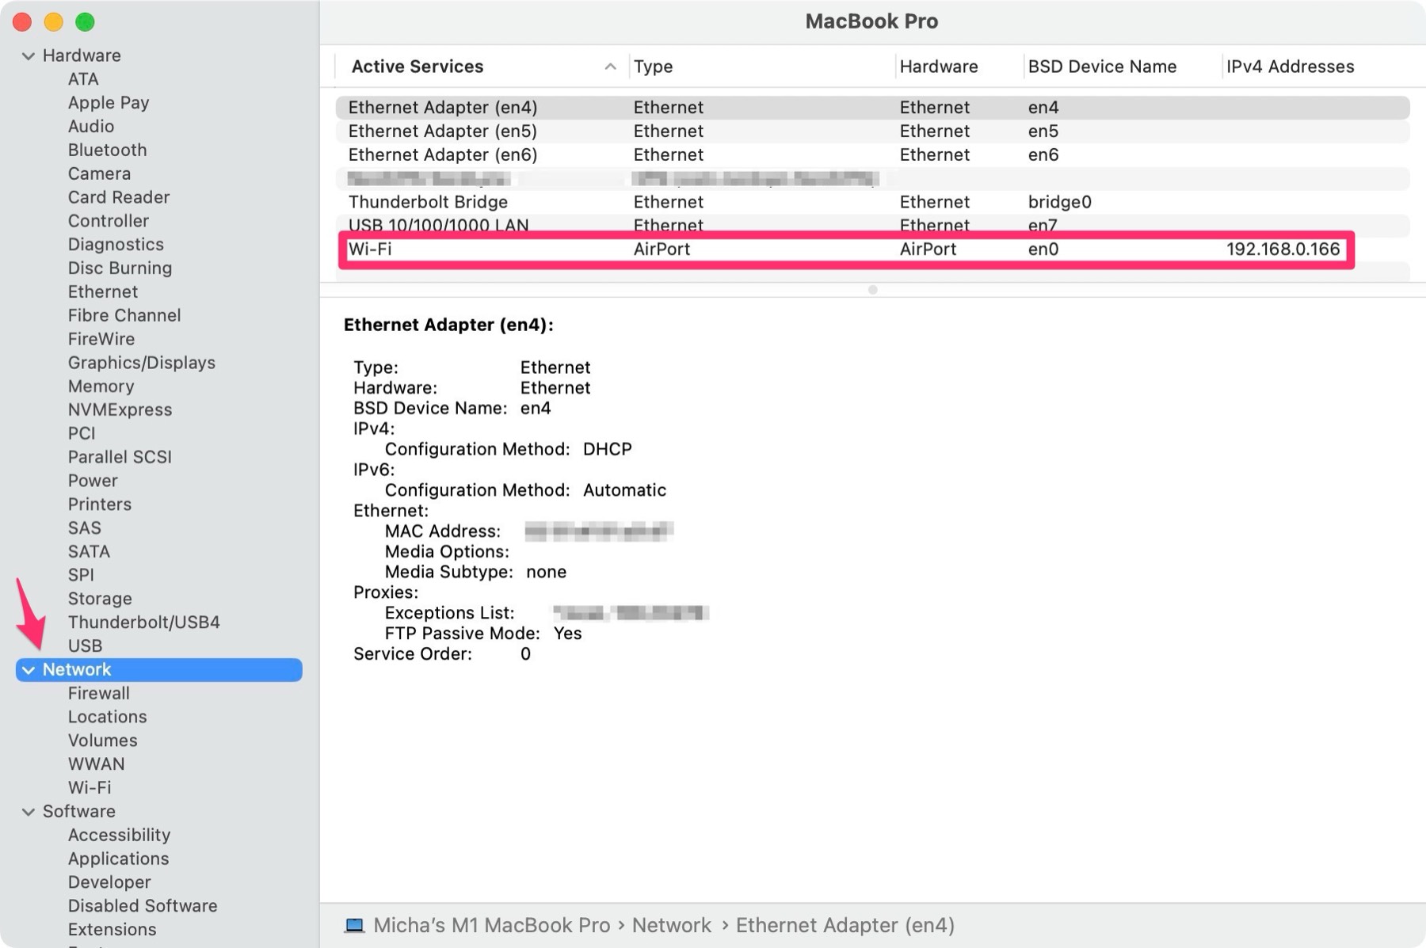Open Applications under Software
This screenshot has height=948, width=1426.
pos(118,859)
